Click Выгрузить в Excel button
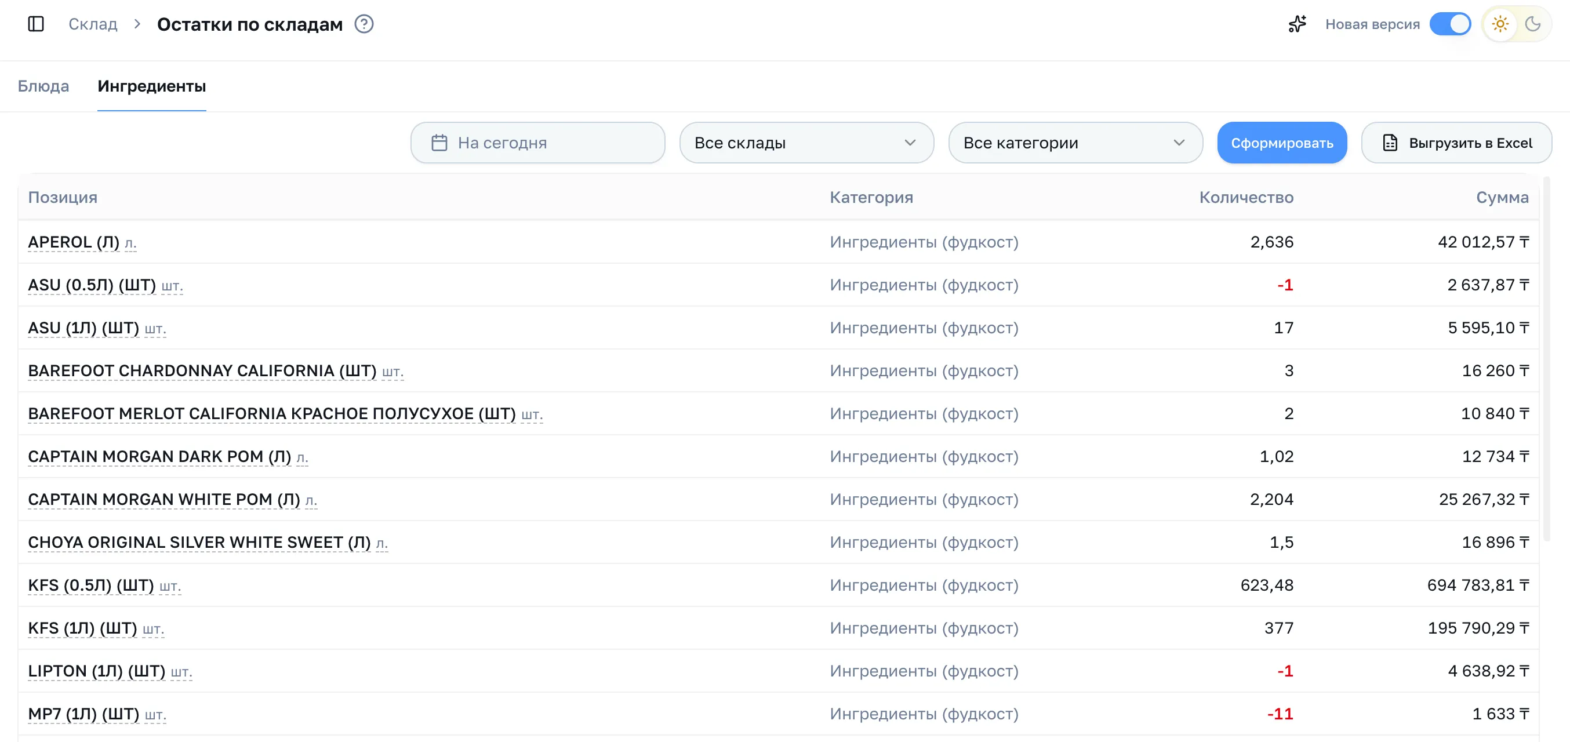The image size is (1570, 742). [x=1456, y=143]
